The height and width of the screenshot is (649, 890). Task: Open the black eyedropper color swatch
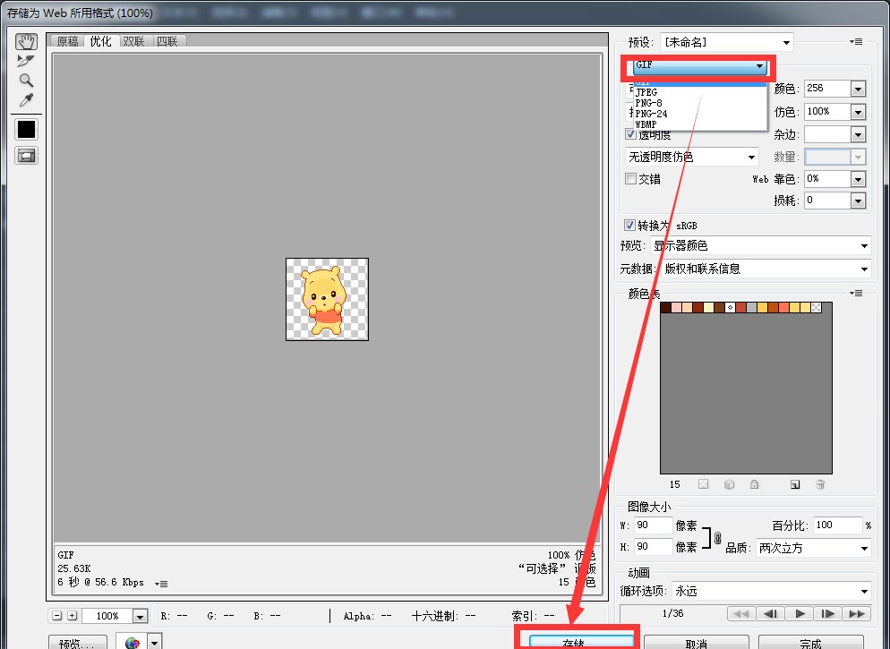26,129
